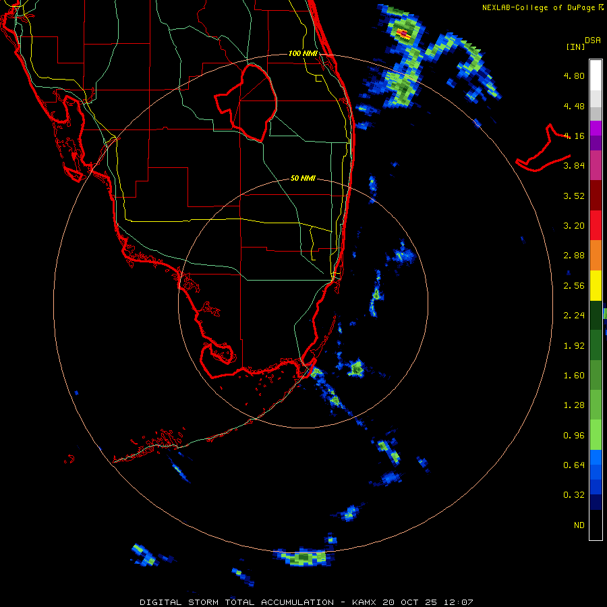Pick the darkest green swatch beside 2.24
Screen dimensions: 607x607
coord(596,315)
